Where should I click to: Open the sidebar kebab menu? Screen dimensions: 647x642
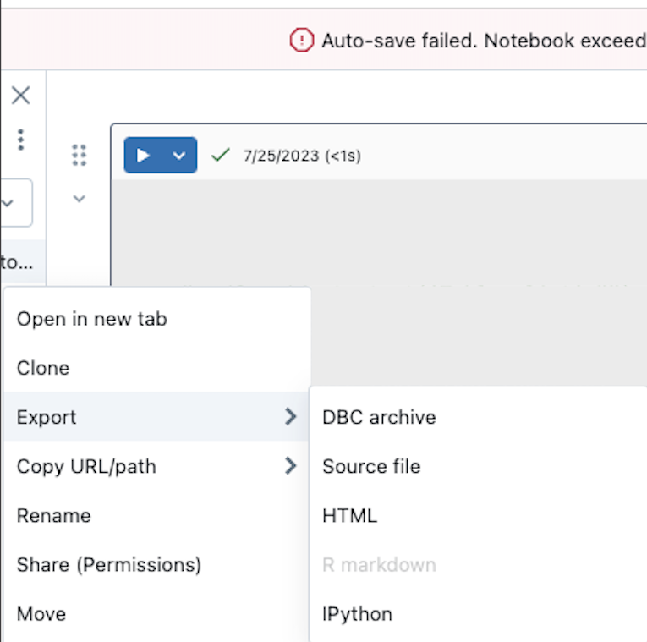(x=20, y=140)
